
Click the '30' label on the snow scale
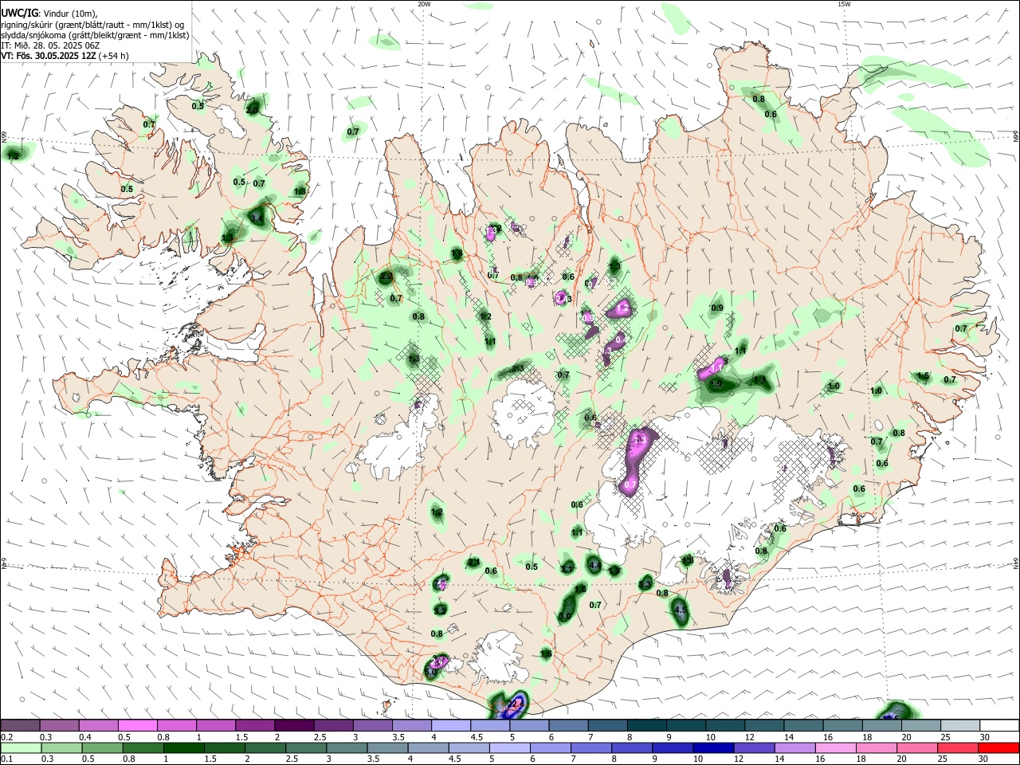[985, 737]
